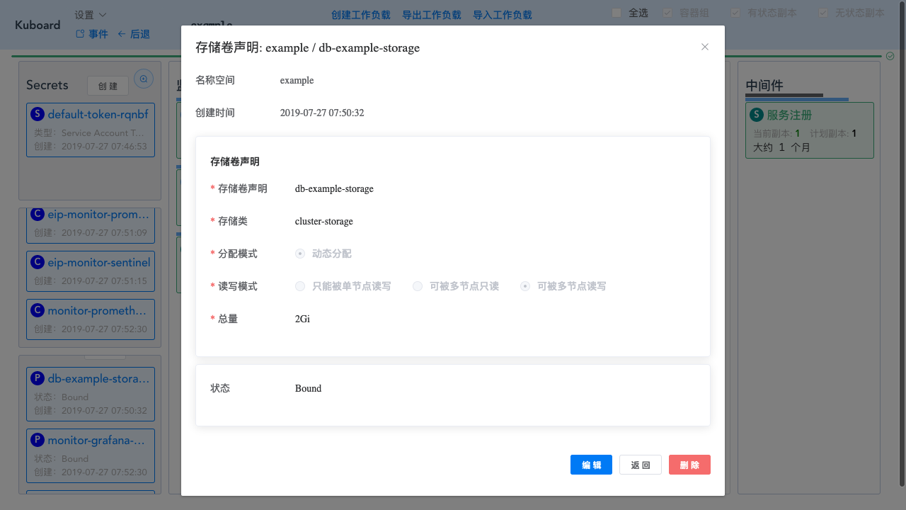Click 创建工作负载 in the top menu

(x=360, y=14)
